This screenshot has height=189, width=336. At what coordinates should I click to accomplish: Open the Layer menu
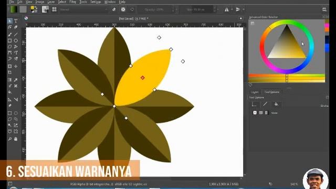[51, 2]
